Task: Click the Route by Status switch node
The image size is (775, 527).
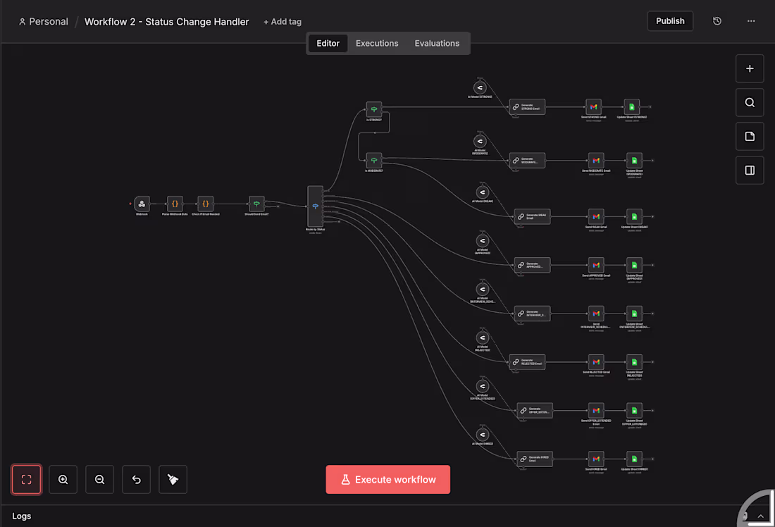Action: 315,206
